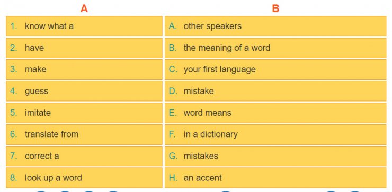Click option B 'the meaning of a word'
Viewport: 392px width, 192px height.
[x=275, y=48]
